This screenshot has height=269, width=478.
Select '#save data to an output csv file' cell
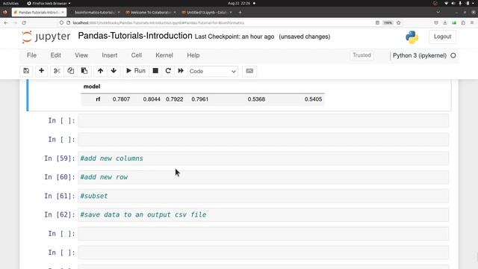(263, 214)
